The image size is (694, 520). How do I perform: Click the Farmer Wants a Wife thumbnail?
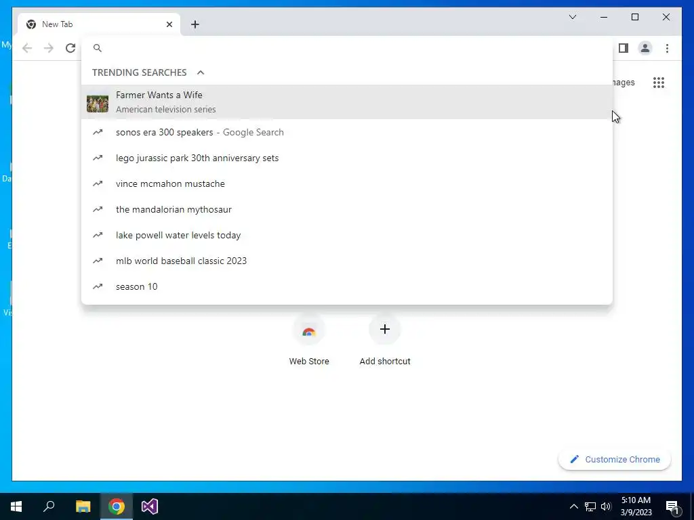pos(98,104)
